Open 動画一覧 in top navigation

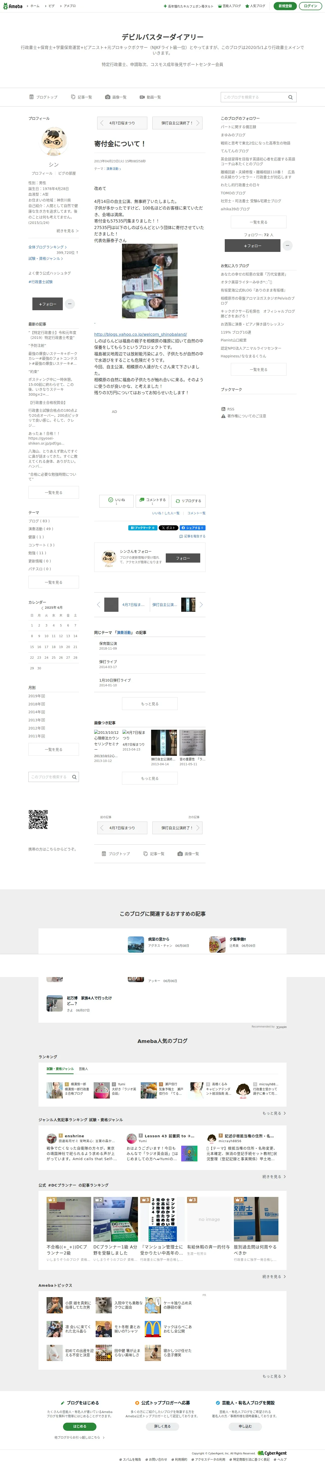point(150,97)
